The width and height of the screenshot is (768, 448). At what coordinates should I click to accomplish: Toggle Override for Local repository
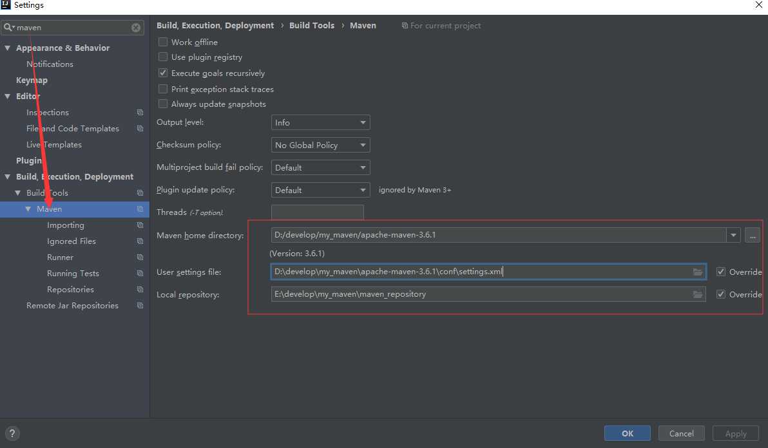[x=721, y=294]
